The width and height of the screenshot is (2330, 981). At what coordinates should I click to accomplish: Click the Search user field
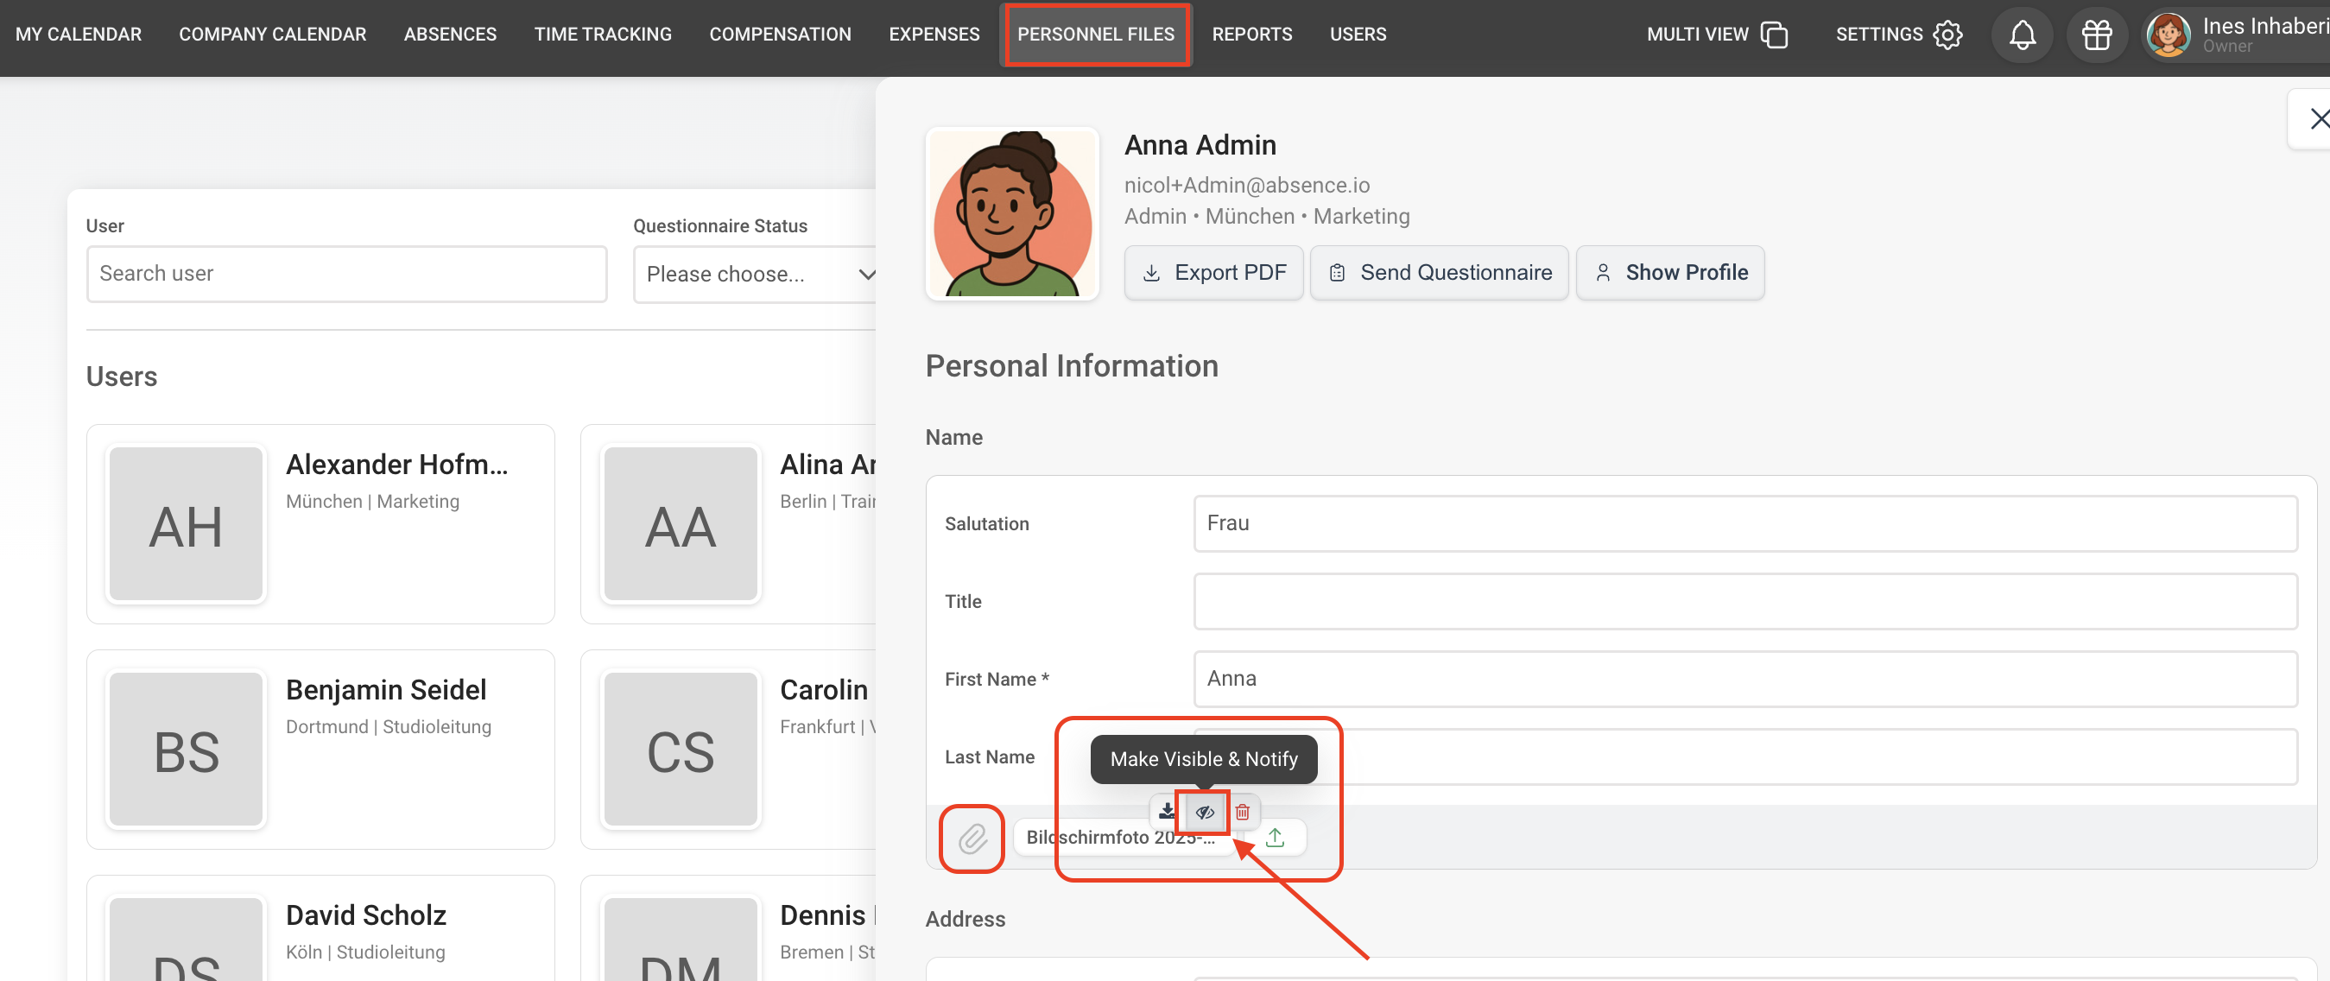click(x=346, y=274)
